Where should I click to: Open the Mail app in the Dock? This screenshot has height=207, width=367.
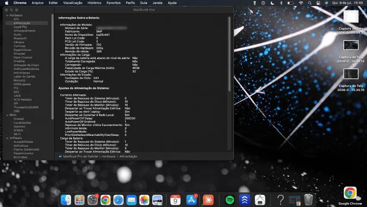[131, 200]
